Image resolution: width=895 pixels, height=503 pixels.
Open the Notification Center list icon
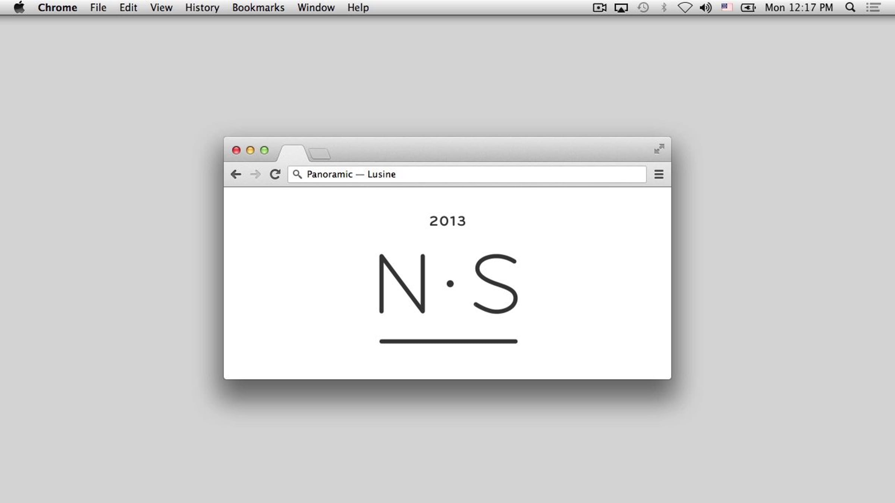tap(873, 7)
